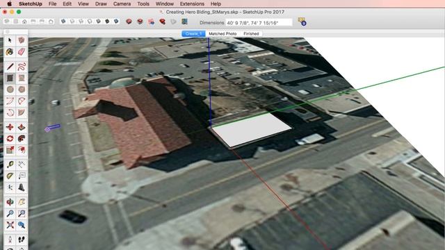Enable Monochrome face style

(x=116, y=22)
